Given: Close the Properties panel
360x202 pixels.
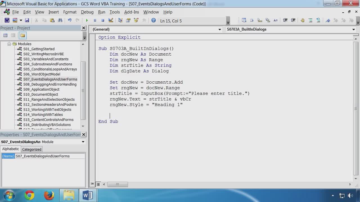Looking at the screenshot, I should pyautogui.click(x=84, y=135).
